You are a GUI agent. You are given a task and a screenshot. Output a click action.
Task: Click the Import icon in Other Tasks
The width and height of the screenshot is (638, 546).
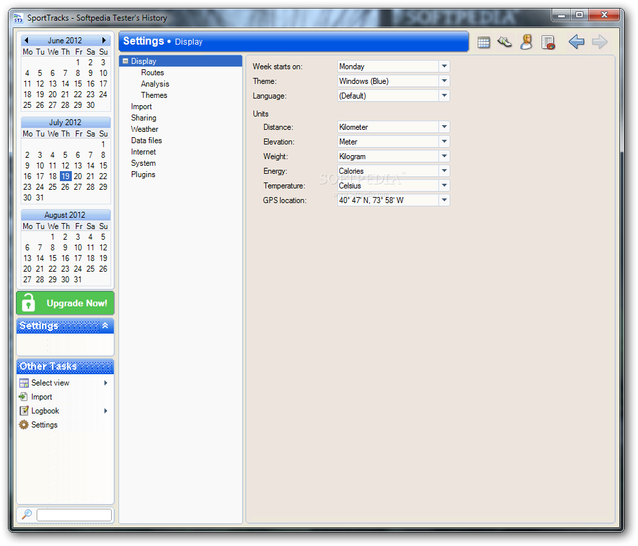point(23,397)
